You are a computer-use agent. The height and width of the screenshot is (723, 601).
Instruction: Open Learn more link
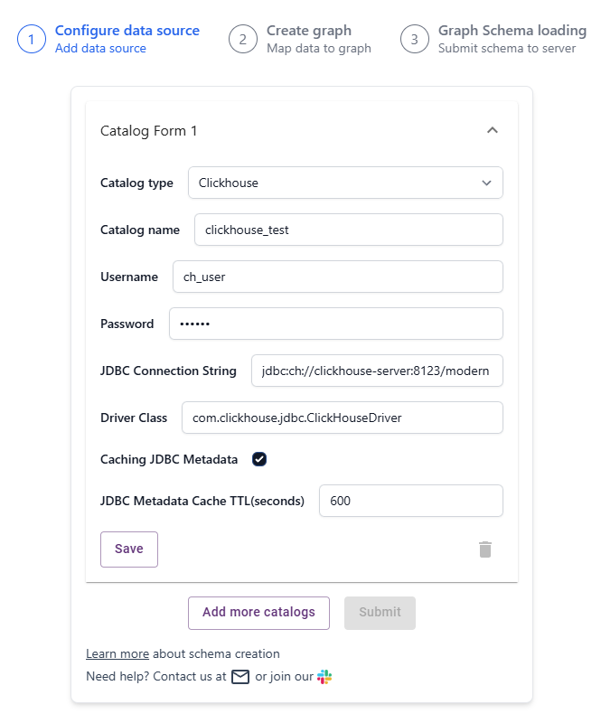click(x=117, y=653)
